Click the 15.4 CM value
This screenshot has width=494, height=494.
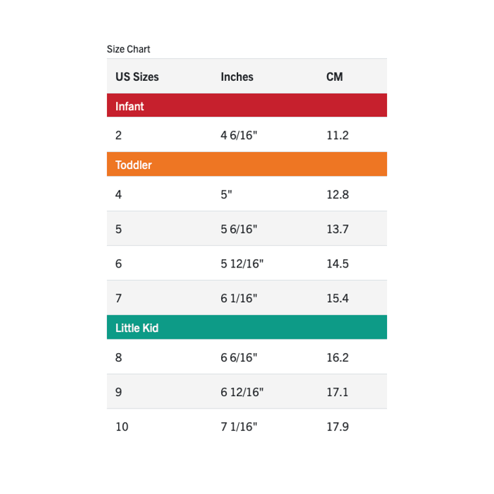click(337, 299)
